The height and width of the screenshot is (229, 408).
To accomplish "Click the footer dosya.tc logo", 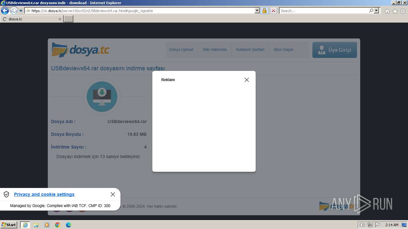I will (337, 206).
